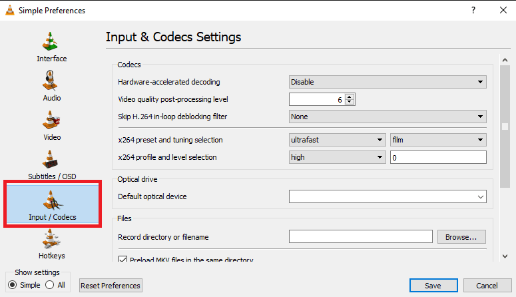Image resolution: width=516 pixels, height=297 pixels.
Task: Click the Files group title
Action: (x=125, y=218)
